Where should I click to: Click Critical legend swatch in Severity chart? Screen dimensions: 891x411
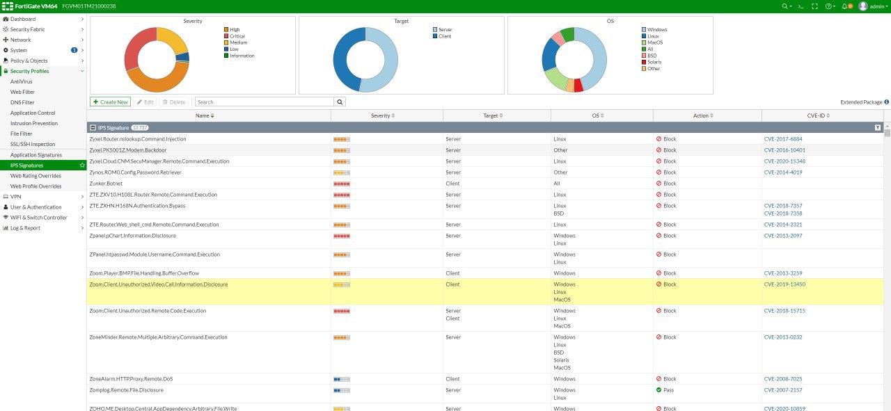pyautogui.click(x=226, y=36)
